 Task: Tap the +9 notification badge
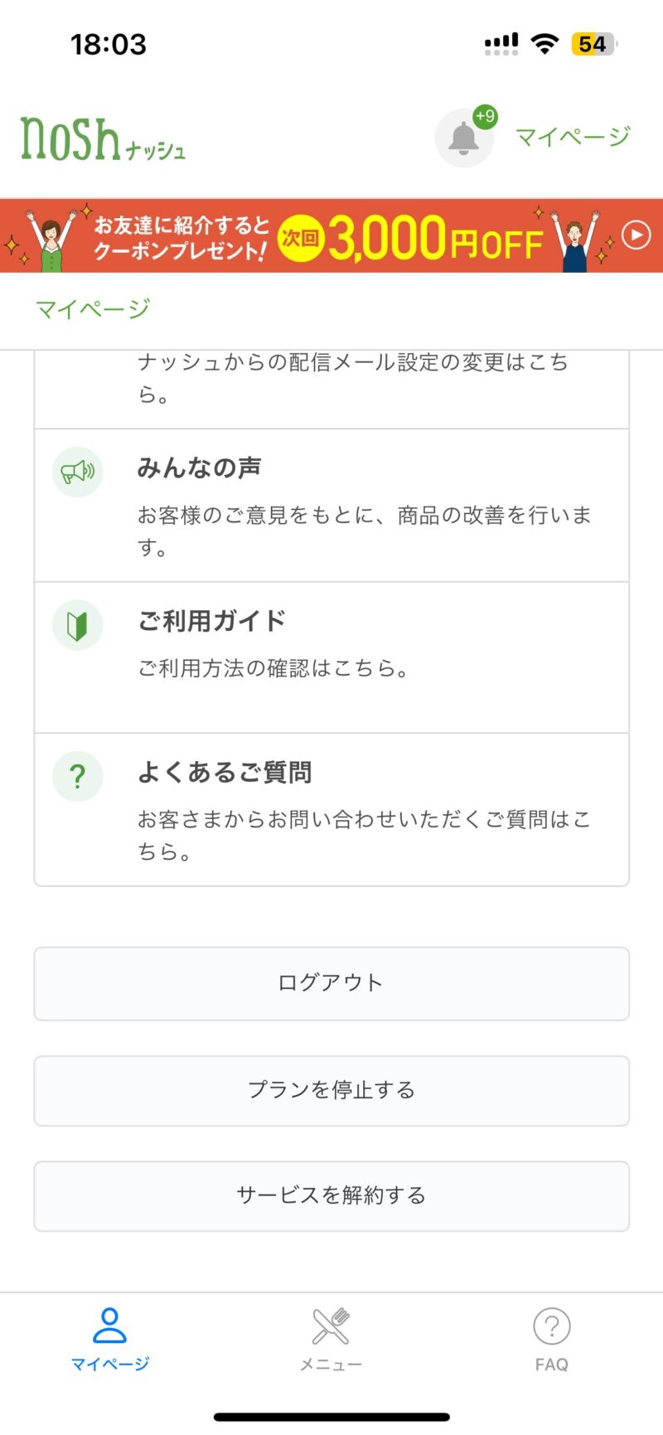tap(485, 117)
